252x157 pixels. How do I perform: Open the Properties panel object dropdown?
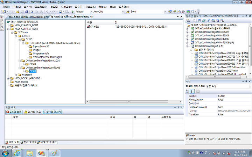tap(250, 86)
